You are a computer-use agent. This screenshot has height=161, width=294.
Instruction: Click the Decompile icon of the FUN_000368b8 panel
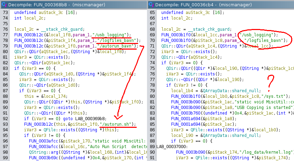pyautogui.click(x=4, y=5)
